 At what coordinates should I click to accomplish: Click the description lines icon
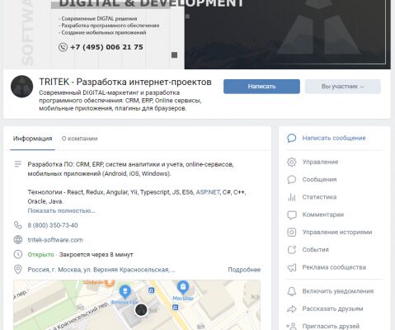click(18, 164)
